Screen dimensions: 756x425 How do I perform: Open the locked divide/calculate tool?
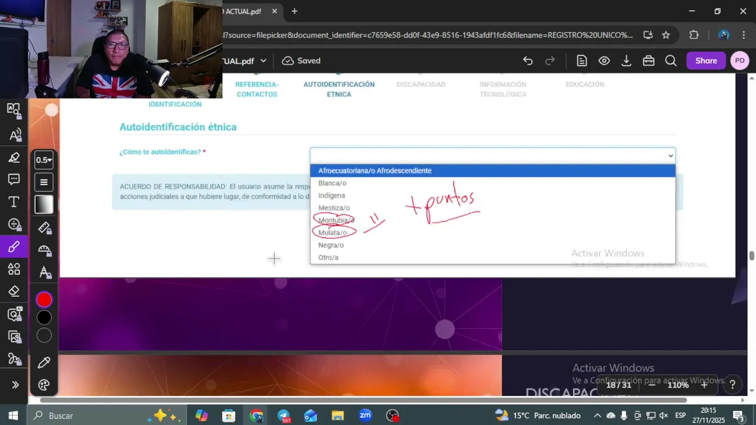14,224
